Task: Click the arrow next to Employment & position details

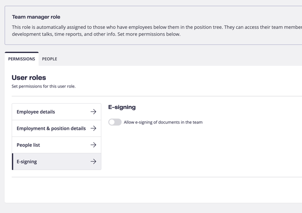Action: (x=93, y=129)
